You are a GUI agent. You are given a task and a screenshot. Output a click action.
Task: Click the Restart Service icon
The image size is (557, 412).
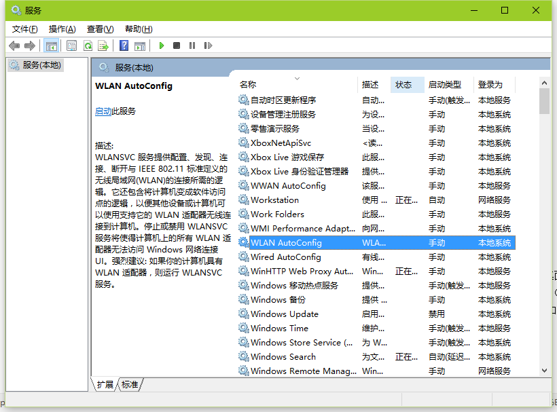[x=208, y=45]
